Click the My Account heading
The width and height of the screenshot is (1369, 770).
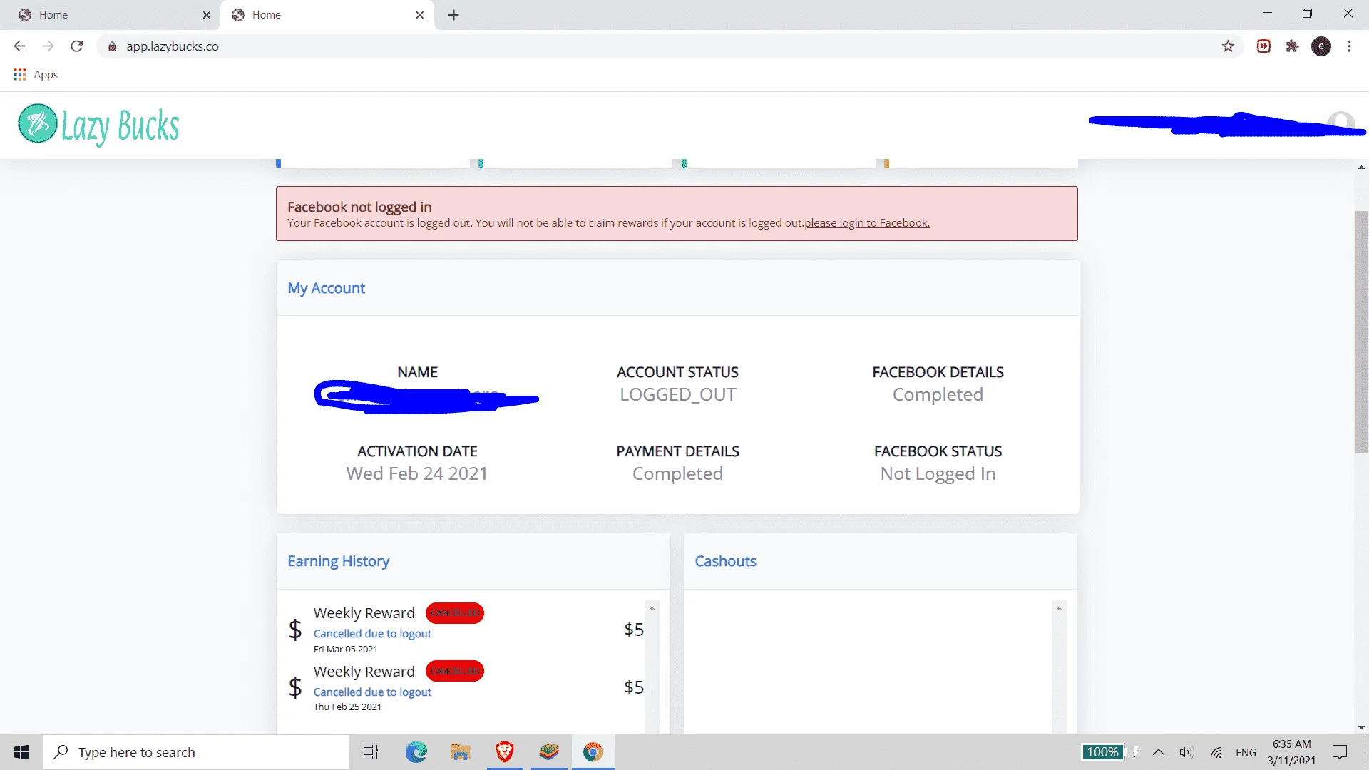pos(326,288)
